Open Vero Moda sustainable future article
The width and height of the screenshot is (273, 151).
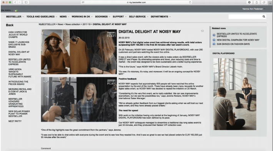click(x=20, y=73)
